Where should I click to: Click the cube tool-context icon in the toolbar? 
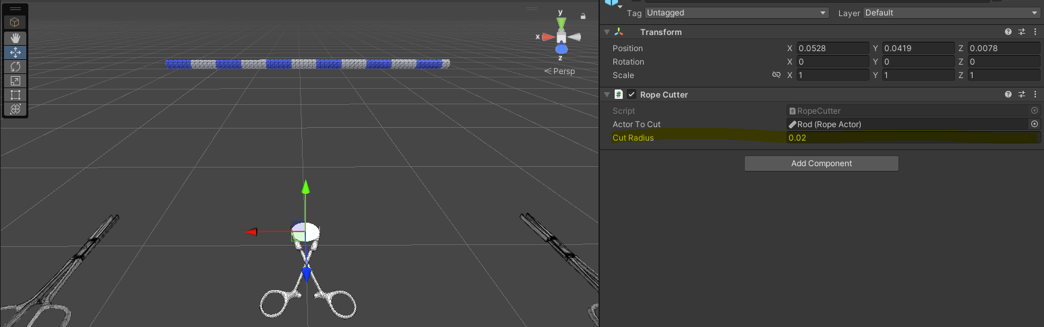pyautogui.click(x=15, y=22)
